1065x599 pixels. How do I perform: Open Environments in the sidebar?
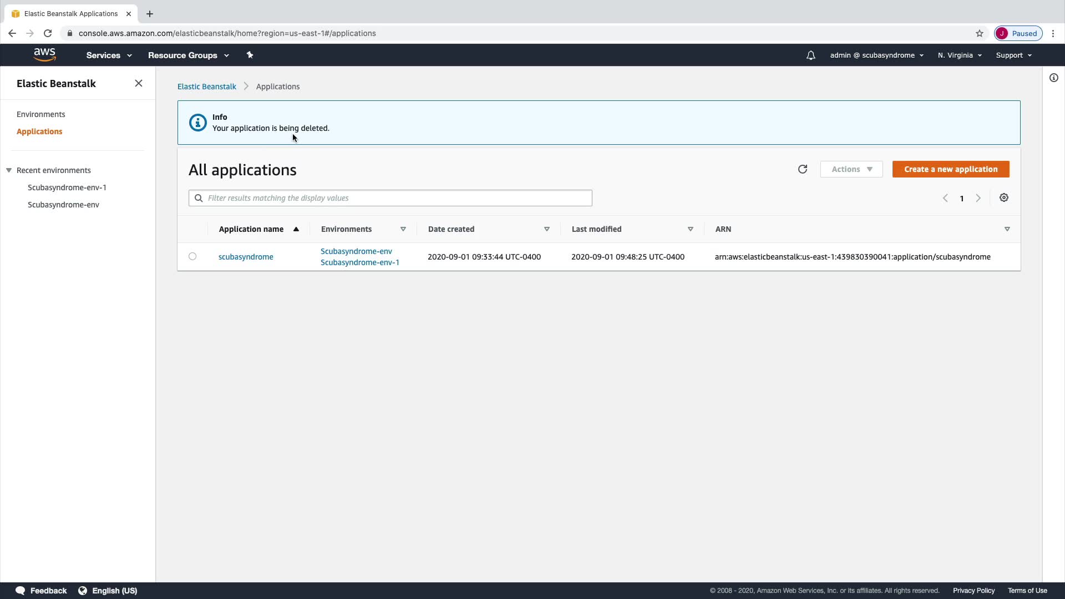(41, 114)
